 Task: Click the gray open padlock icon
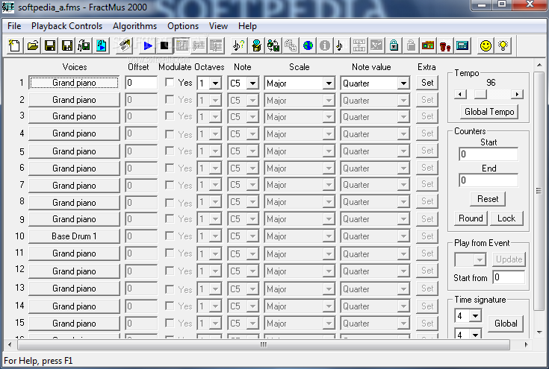[x=411, y=45]
